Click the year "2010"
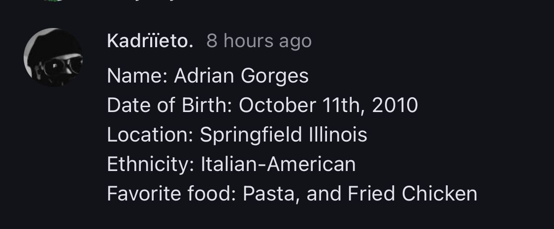The image size is (554, 229). click(x=395, y=105)
